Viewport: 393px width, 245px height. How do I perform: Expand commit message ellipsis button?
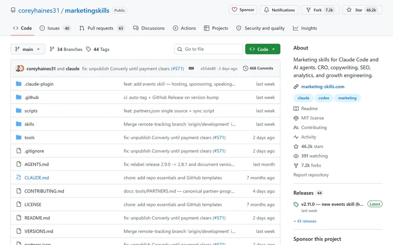tap(191, 68)
